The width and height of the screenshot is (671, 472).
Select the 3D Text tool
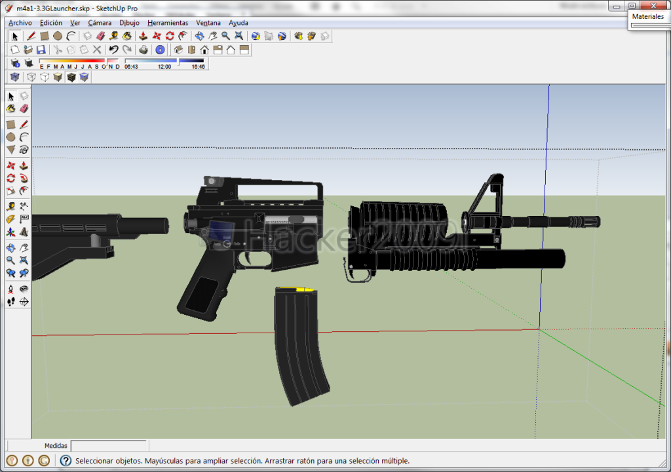(24, 232)
